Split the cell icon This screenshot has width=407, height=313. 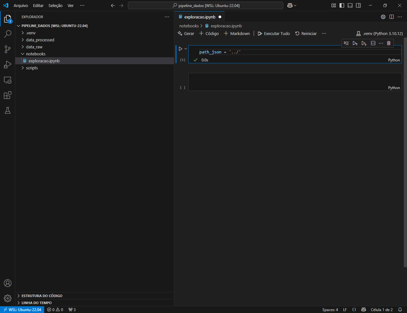(373, 43)
